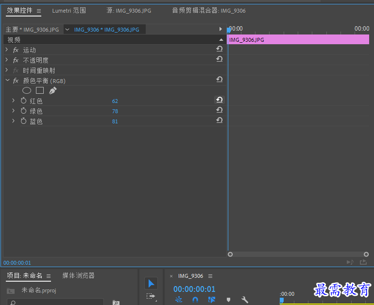Create an ellipse mask
This screenshot has height=305, width=374.
(27, 91)
